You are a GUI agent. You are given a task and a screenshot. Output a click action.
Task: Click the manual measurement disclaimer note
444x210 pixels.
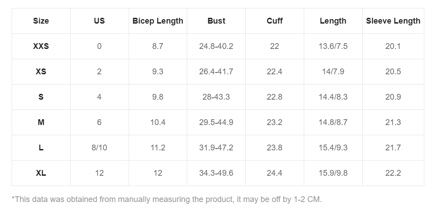(x=167, y=200)
